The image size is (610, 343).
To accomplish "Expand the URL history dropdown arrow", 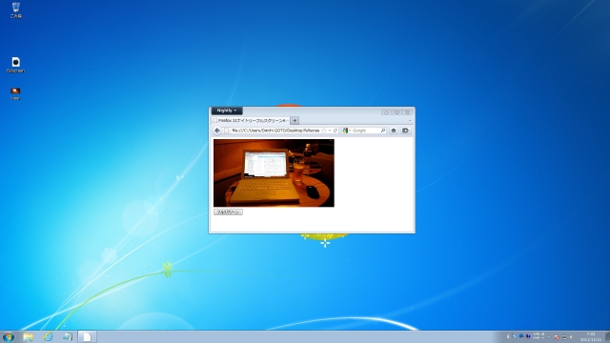I will (x=330, y=131).
